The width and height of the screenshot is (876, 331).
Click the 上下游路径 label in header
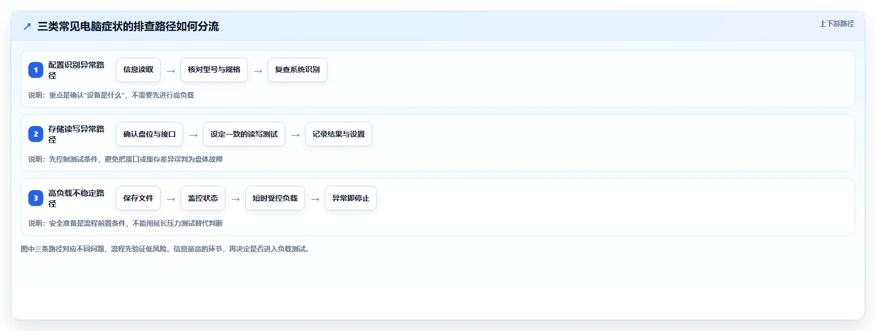pyautogui.click(x=836, y=23)
